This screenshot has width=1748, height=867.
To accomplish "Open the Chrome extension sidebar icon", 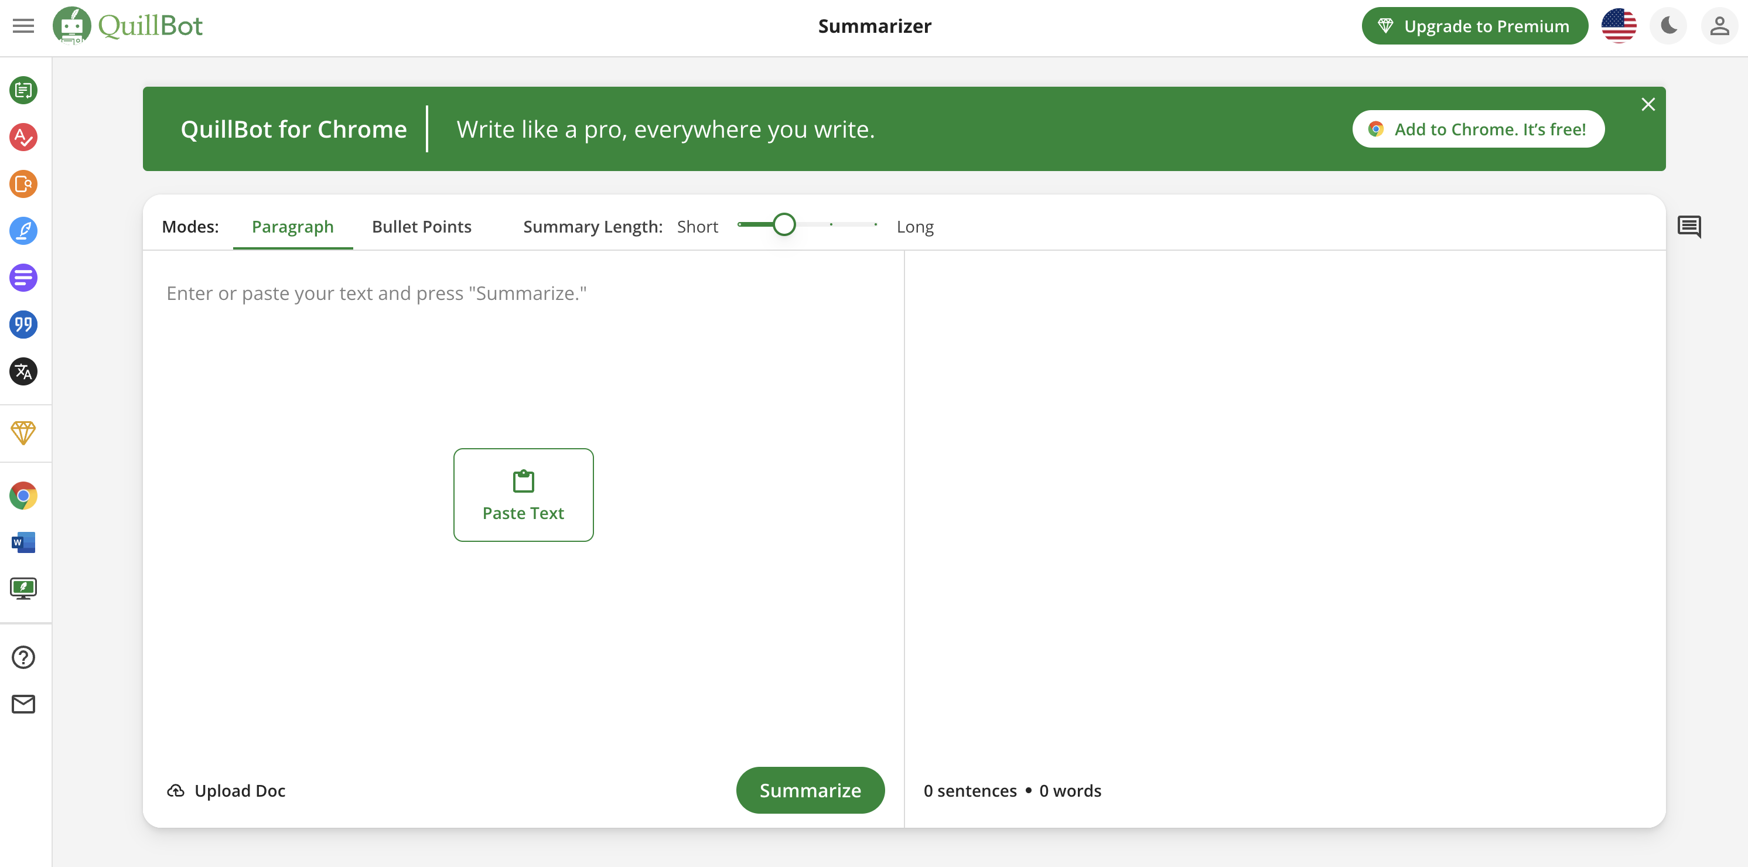I will point(23,495).
